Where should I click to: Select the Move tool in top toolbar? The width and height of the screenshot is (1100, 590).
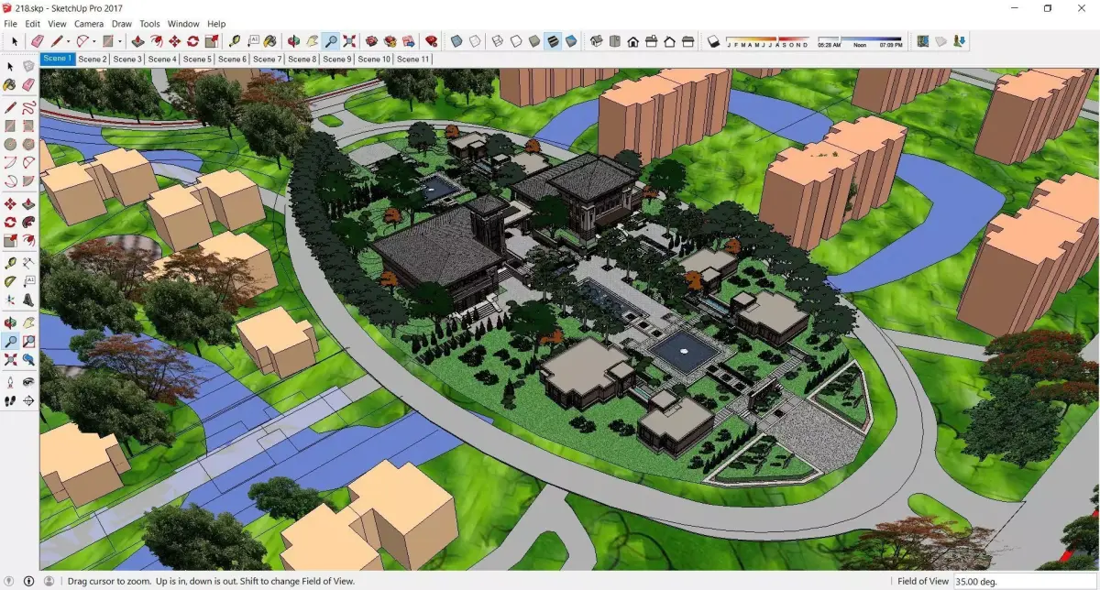point(174,41)
